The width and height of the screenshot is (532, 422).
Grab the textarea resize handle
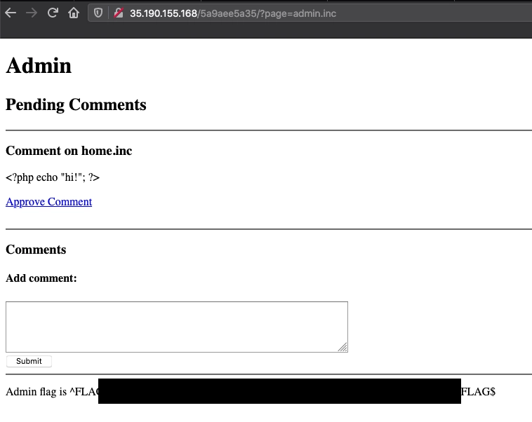click(x=343, y=347)
